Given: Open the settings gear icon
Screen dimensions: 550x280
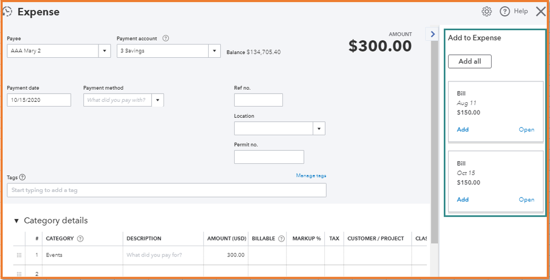Looking at the screenshot, I should (x=487, y=12).
